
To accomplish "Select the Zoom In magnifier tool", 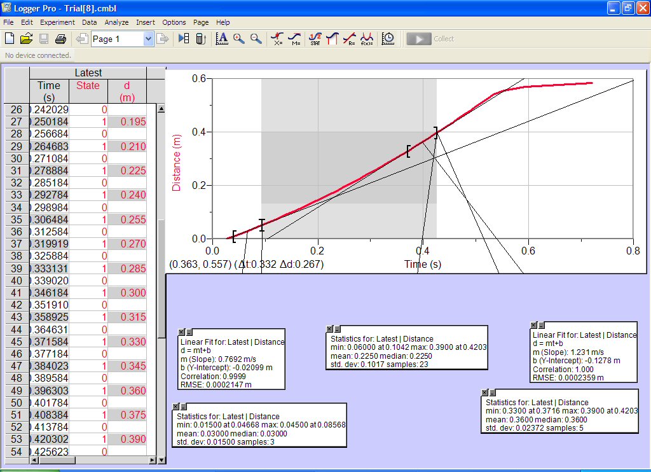I will [239, 39].
